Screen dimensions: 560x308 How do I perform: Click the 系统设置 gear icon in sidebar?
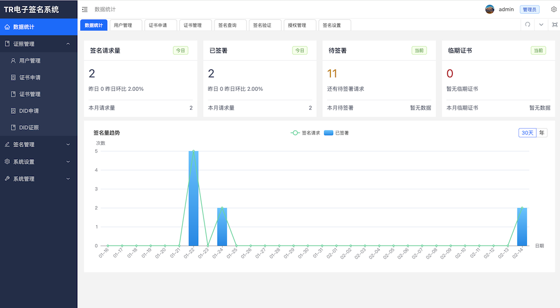click(7, 161)
